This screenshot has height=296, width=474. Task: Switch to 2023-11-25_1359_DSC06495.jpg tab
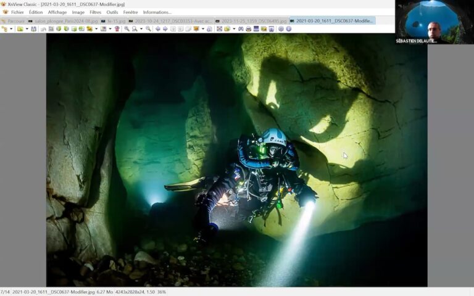252,21
